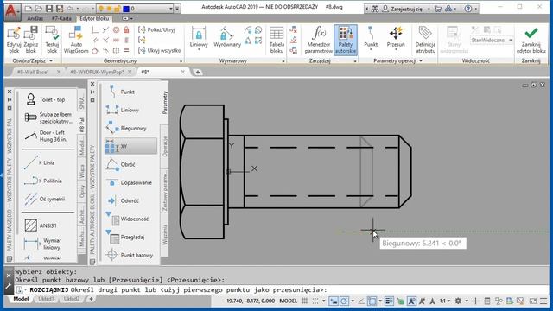553x311 pixels.
Task: Click Zamknij edytor bloku
Action: click(531, 40)
